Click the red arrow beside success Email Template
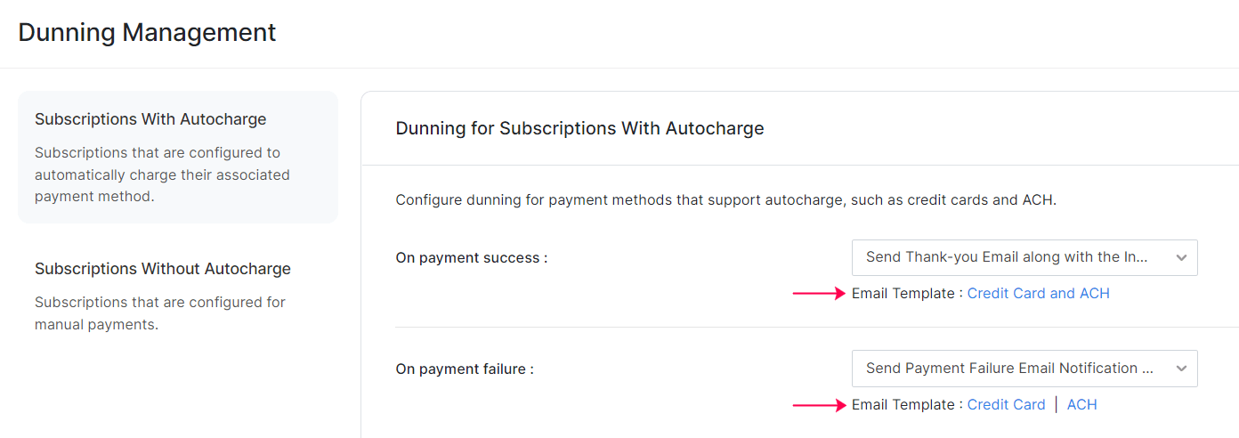The width and height of the screenshot is (1239, 438). 818,294
